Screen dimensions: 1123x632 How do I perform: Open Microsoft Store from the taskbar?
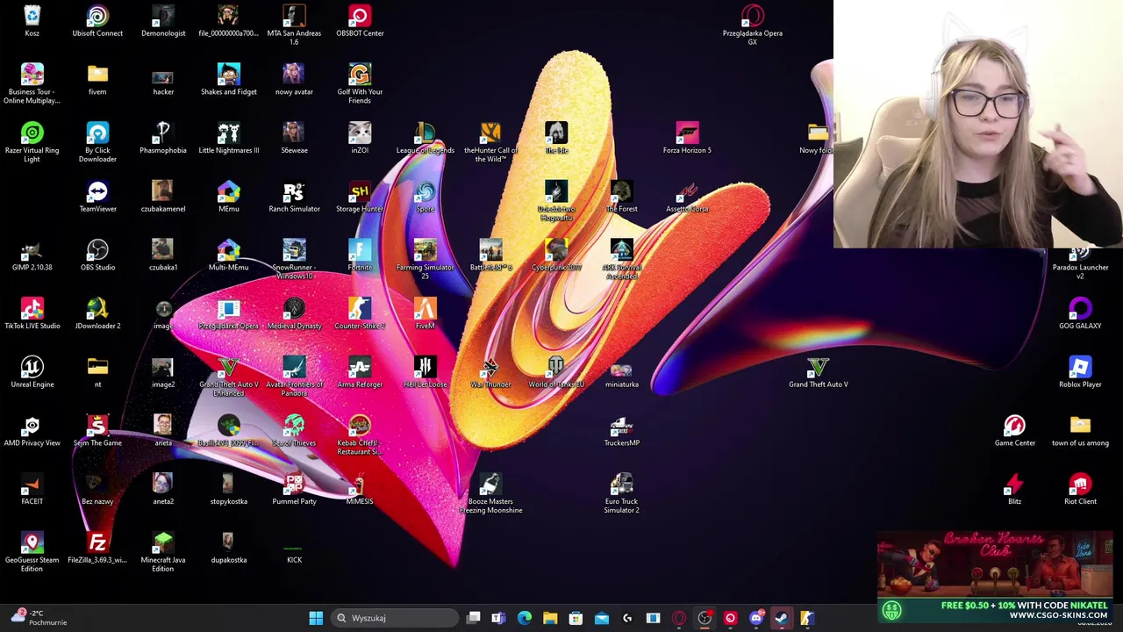(576, 618)
